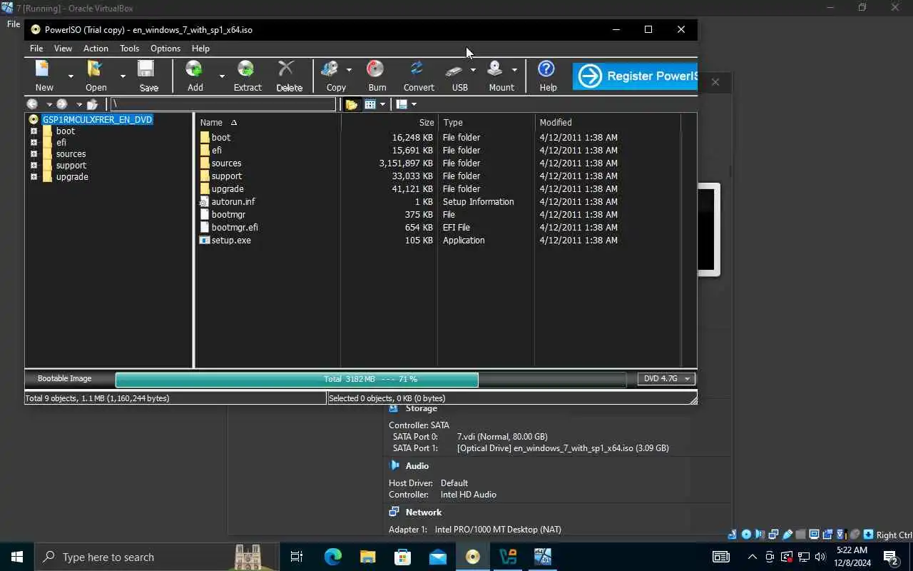Open the Options menu
The image size is (913, 571).
point(165,49)
